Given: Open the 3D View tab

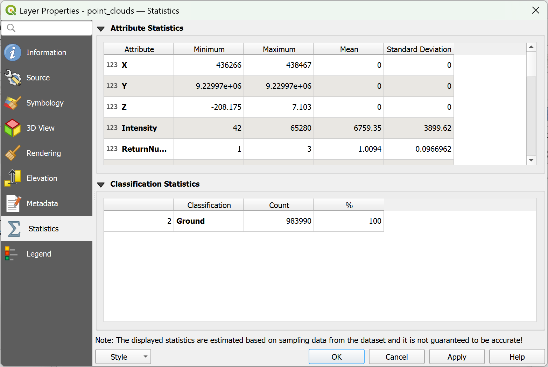Looking at the screenshot, I should click(x=47, y=128).
